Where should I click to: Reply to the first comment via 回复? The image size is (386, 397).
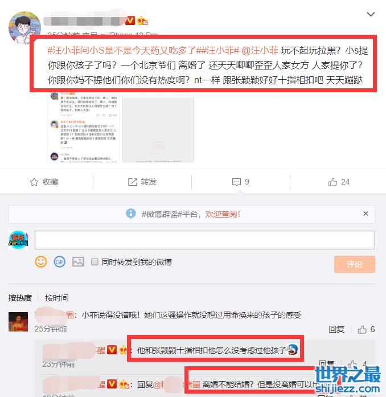(x=336, y=329)
